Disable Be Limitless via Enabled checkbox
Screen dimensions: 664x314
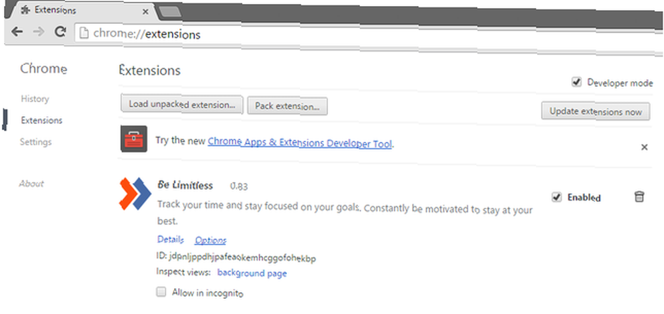556,196
